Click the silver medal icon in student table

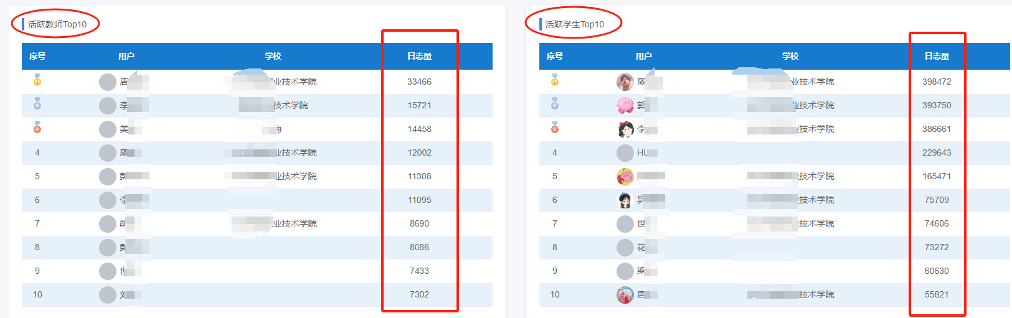[x=555, y=104]
